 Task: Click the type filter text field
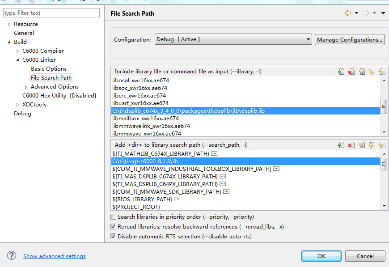(51, 13)
